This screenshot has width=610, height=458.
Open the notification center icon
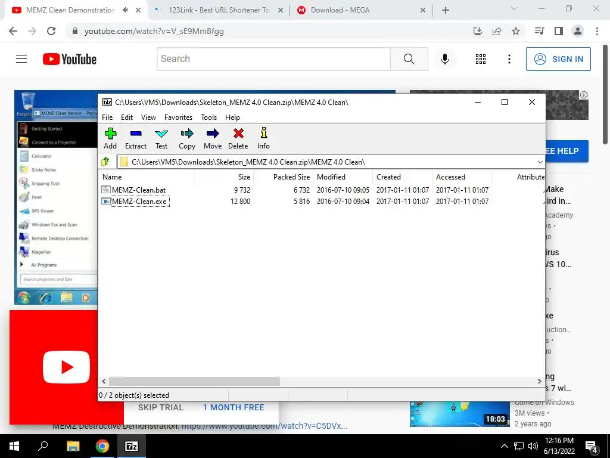[x=592, y=446]
